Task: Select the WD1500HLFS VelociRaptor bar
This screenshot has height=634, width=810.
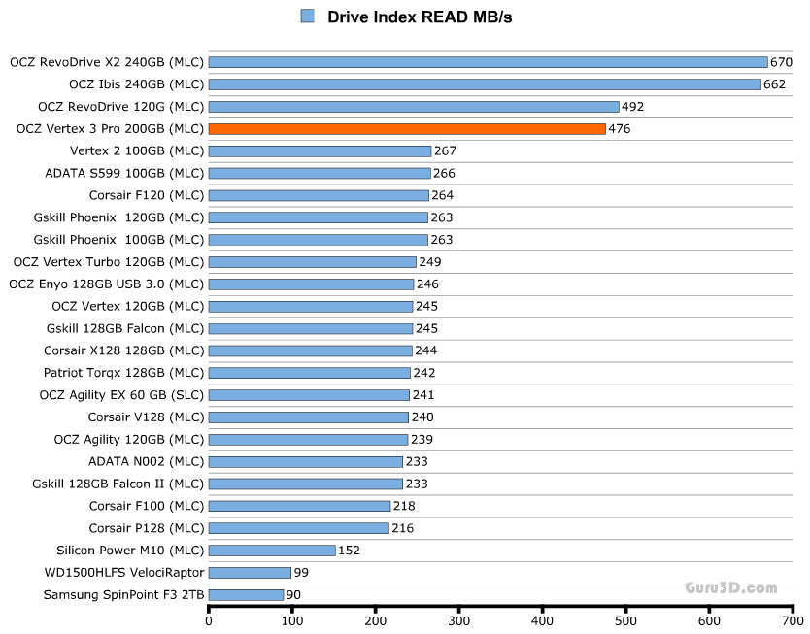Action: (x=250, y=573)
